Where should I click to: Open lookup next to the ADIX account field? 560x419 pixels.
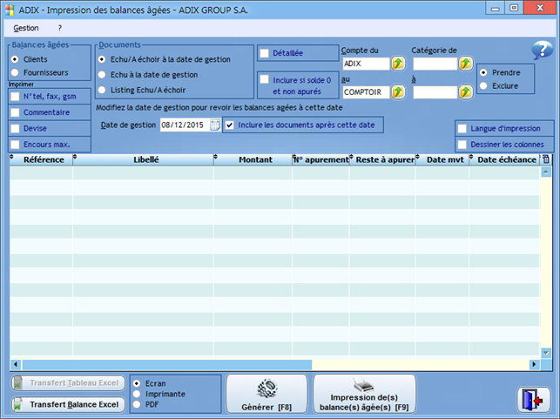click(398, 64)
